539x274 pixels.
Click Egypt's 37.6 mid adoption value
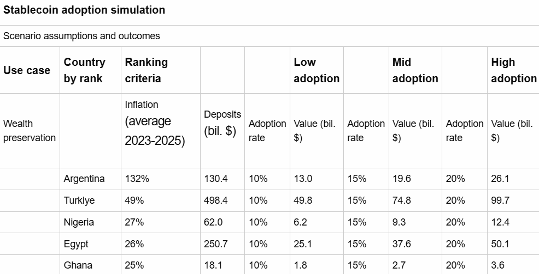click(x=402, y=244)
